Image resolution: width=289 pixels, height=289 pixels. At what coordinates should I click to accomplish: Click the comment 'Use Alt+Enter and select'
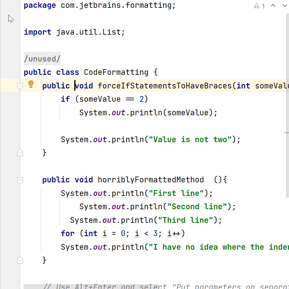point(111,287)
